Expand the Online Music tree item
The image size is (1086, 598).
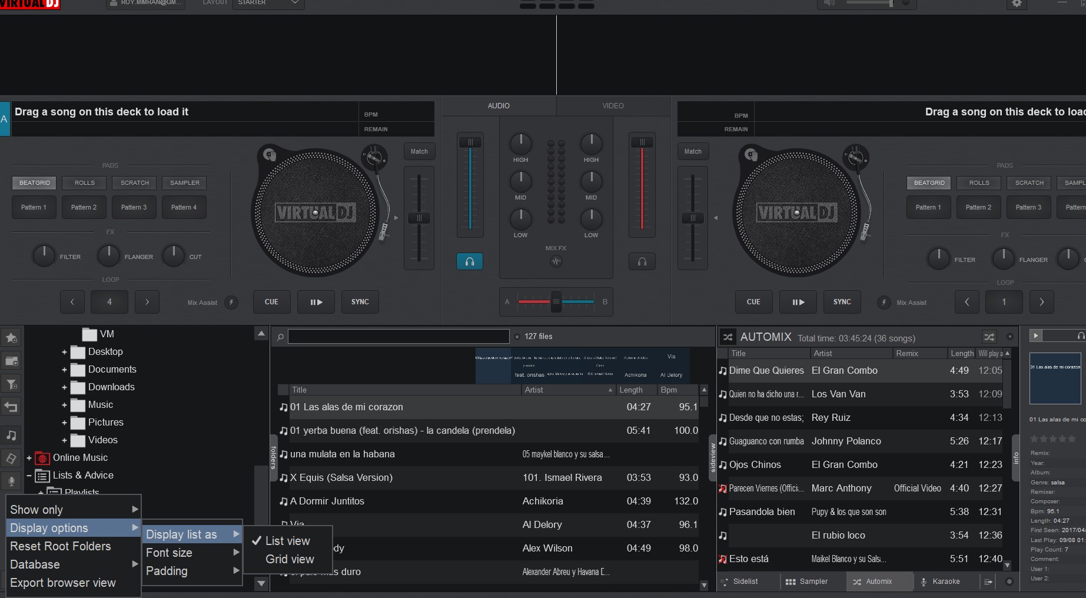point(28,457)
